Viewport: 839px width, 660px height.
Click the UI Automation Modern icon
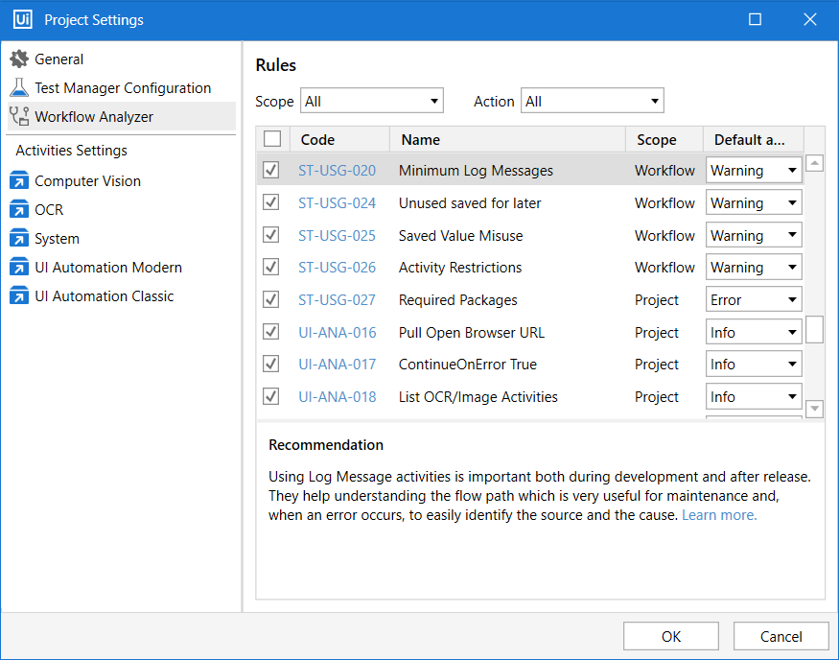tap(19, 268)
